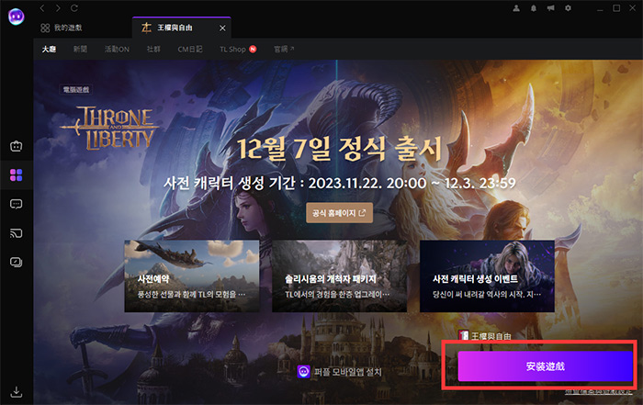Open the notifications bell icon

[532, 8]
